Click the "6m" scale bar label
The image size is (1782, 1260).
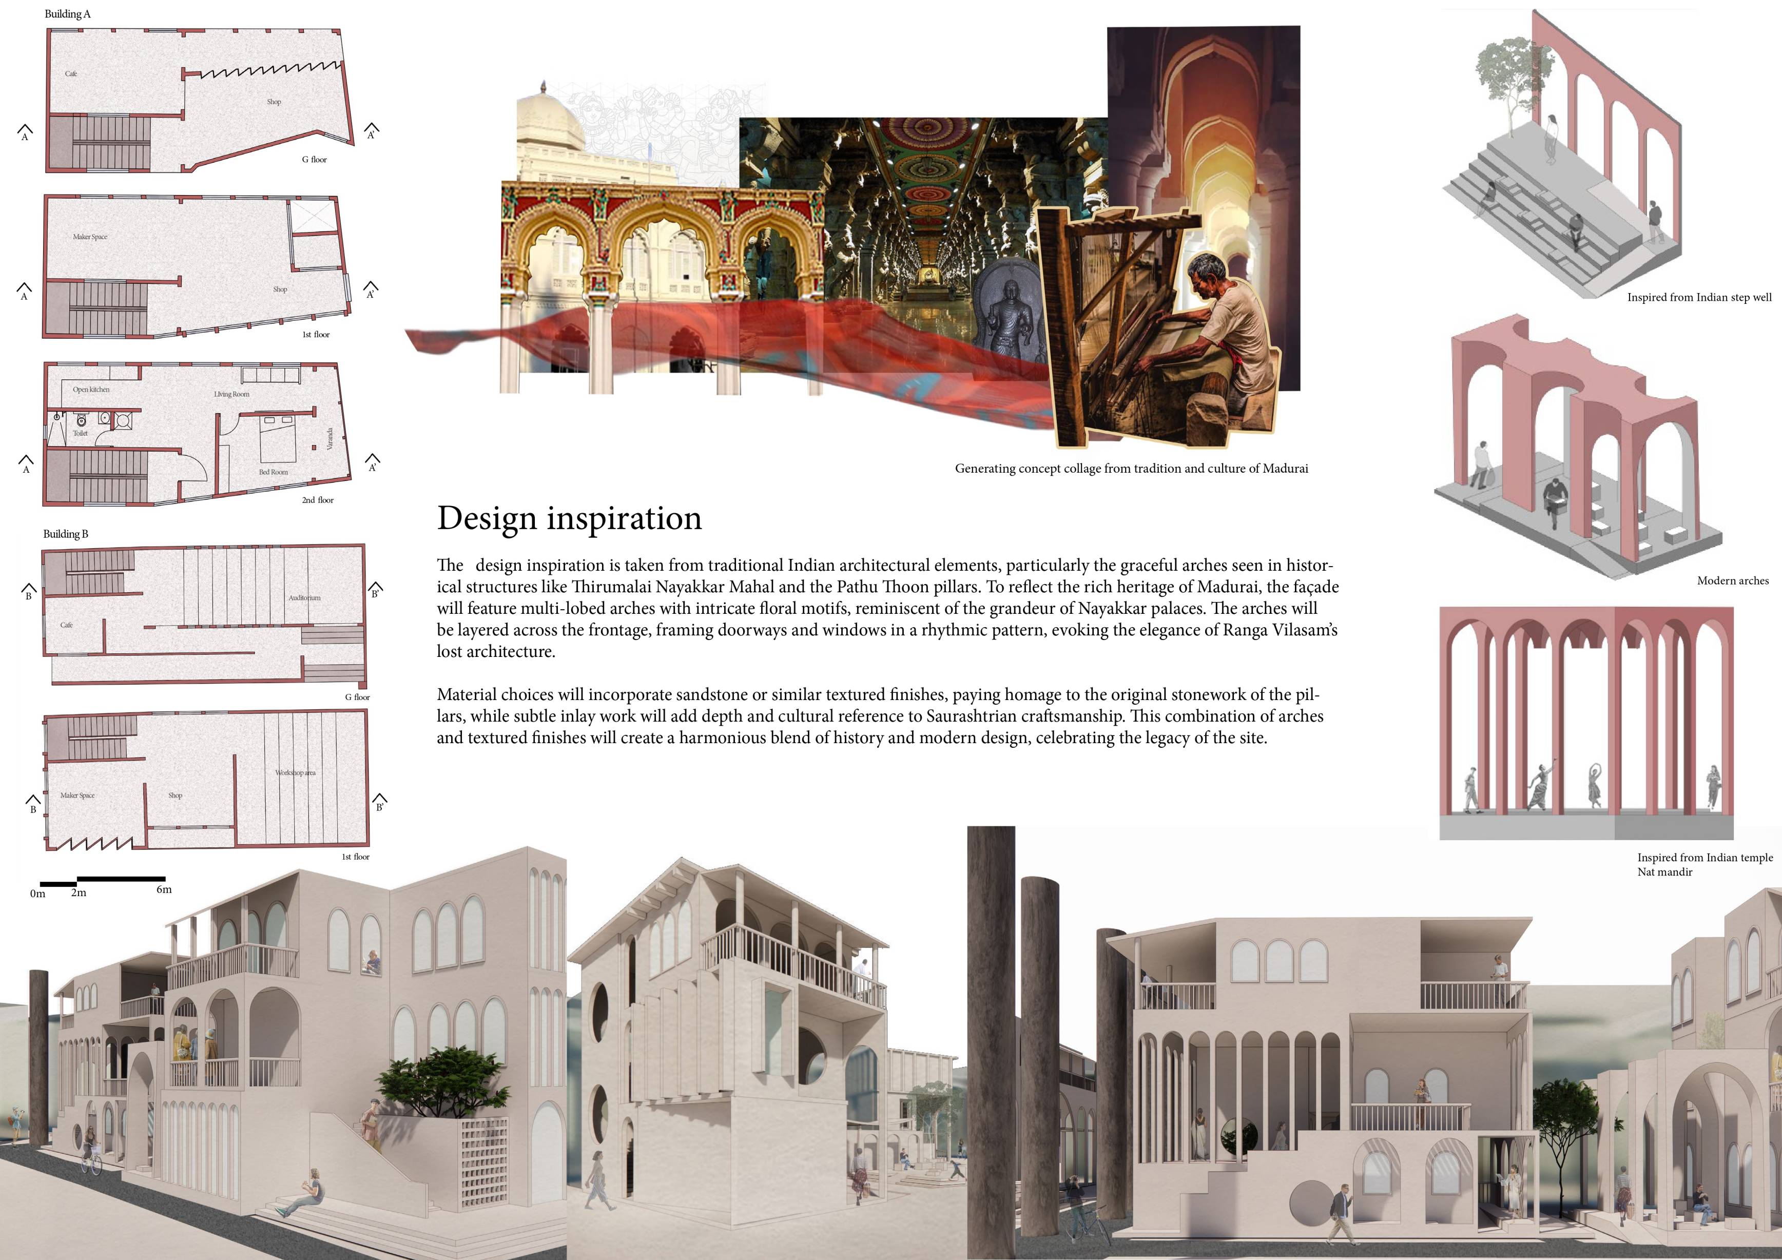pyautogui.click(x=164, y=889)
